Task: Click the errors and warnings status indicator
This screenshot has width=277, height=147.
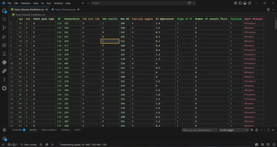Action: (12, 145)
